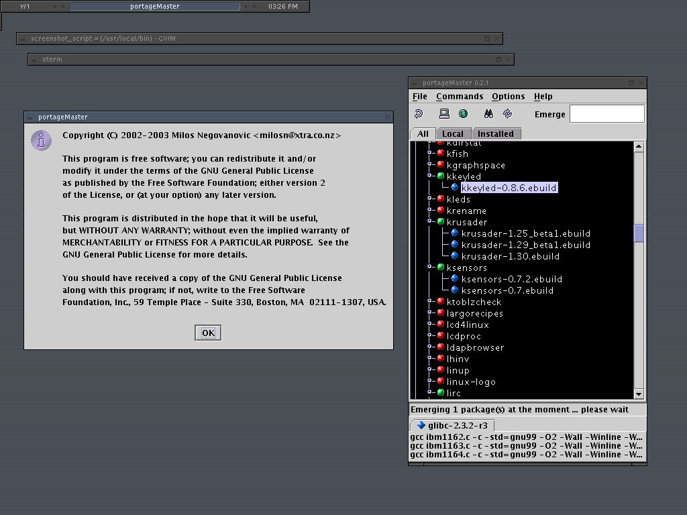The height and width of the screenshot is (515, 687).
Task: Focus the Emerge input field
Action: pyautogui.click(x=606, y=114)
